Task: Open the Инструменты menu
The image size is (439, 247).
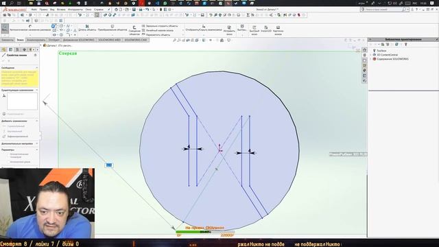Action: point(75,10)
